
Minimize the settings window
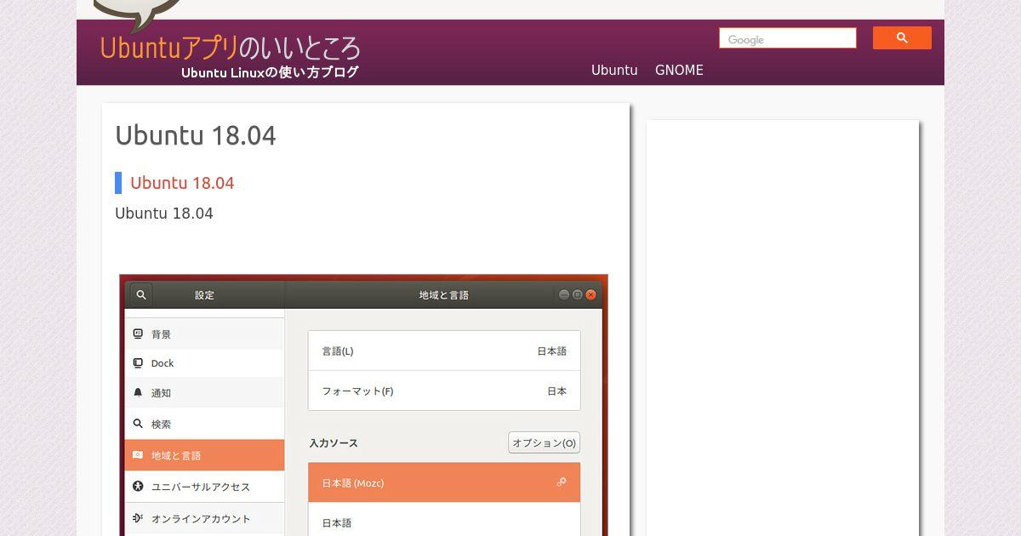pos(564,294)
